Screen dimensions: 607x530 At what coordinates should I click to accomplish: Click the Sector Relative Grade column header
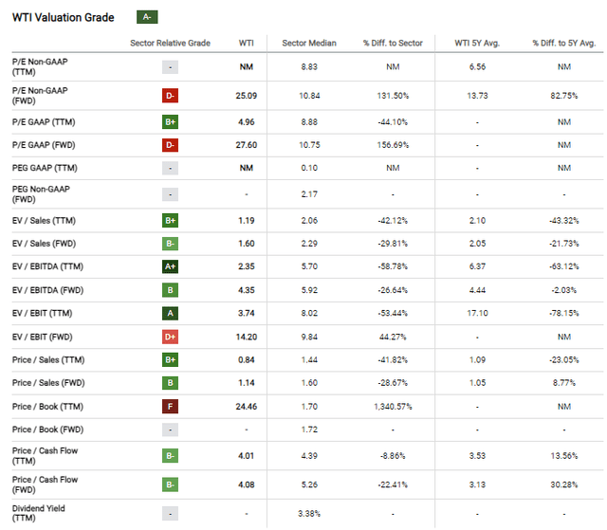(171, 44)
